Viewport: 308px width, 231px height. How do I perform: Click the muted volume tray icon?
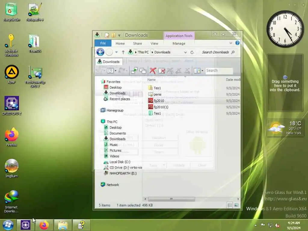(277, 226)
